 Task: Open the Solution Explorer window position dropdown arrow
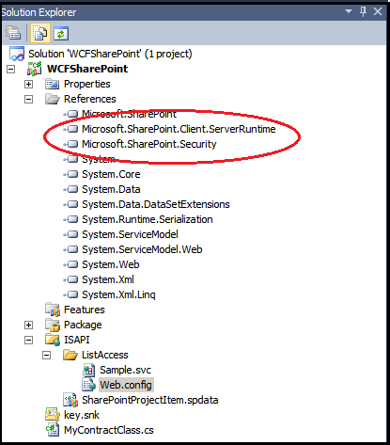tap(349, 11)
